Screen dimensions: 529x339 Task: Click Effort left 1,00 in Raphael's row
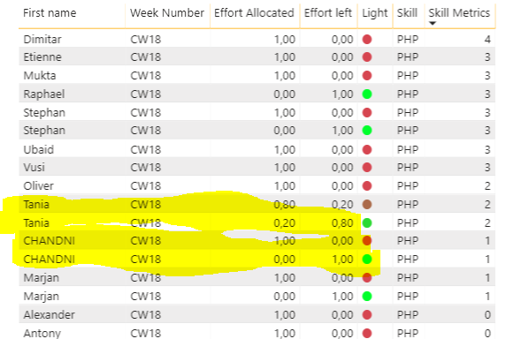click(x=342, y=94)
